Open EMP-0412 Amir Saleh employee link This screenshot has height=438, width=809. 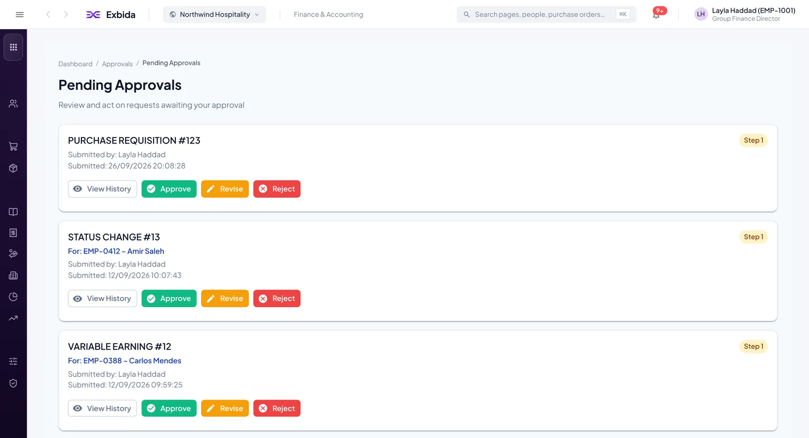(116, 251)
